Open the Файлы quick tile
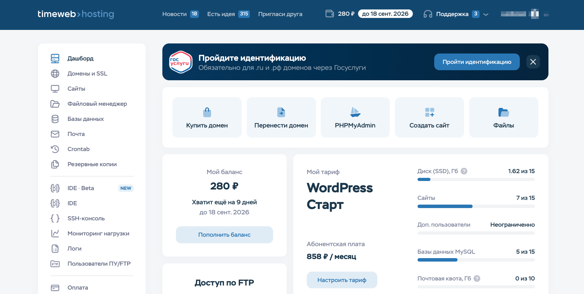This screenshot has height=294, width=584. [x=504, y=117]
